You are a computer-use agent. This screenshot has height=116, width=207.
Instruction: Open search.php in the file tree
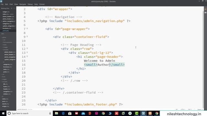(5, 104)
